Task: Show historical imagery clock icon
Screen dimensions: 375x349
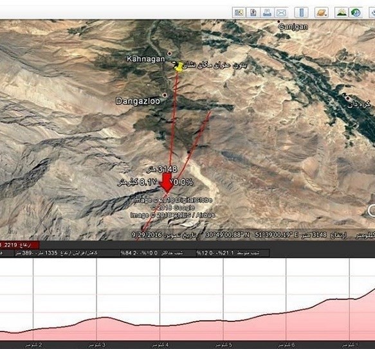Action: [356, 12]
